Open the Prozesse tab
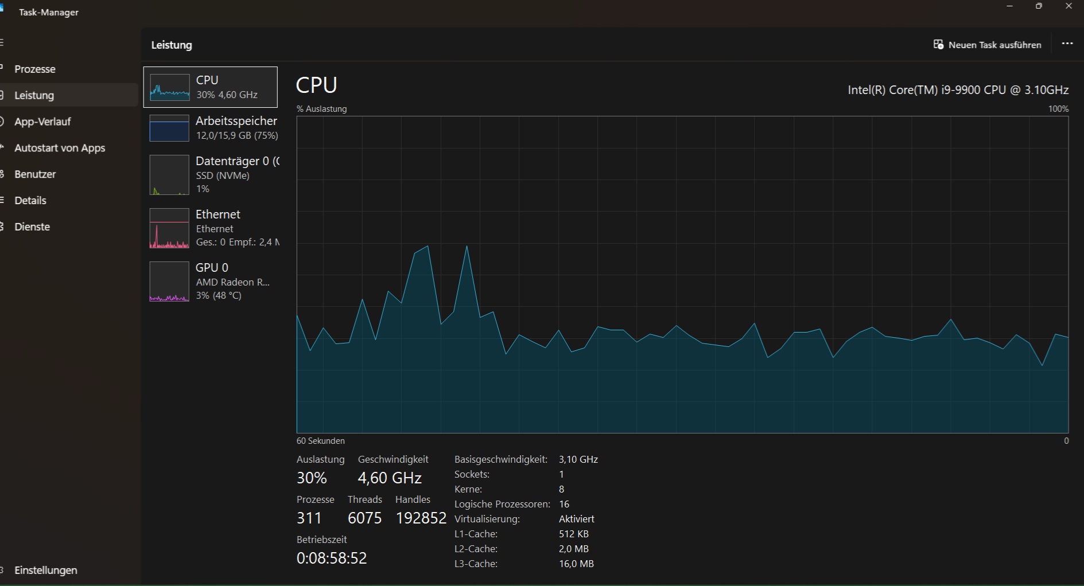 [x=35, y=69]
